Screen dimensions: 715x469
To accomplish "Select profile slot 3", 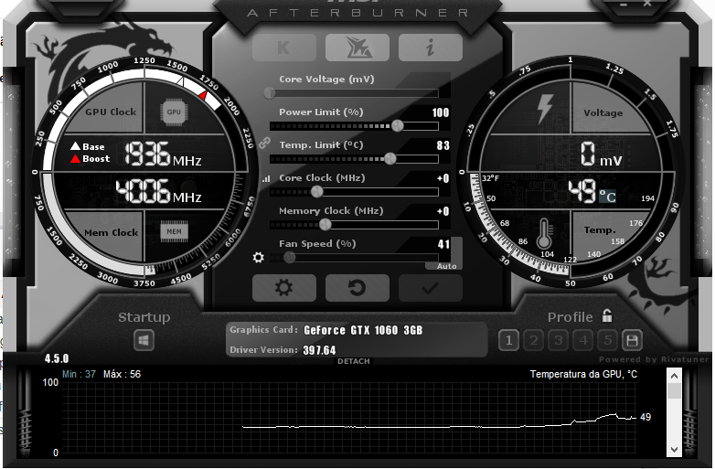I will [558, 340].
